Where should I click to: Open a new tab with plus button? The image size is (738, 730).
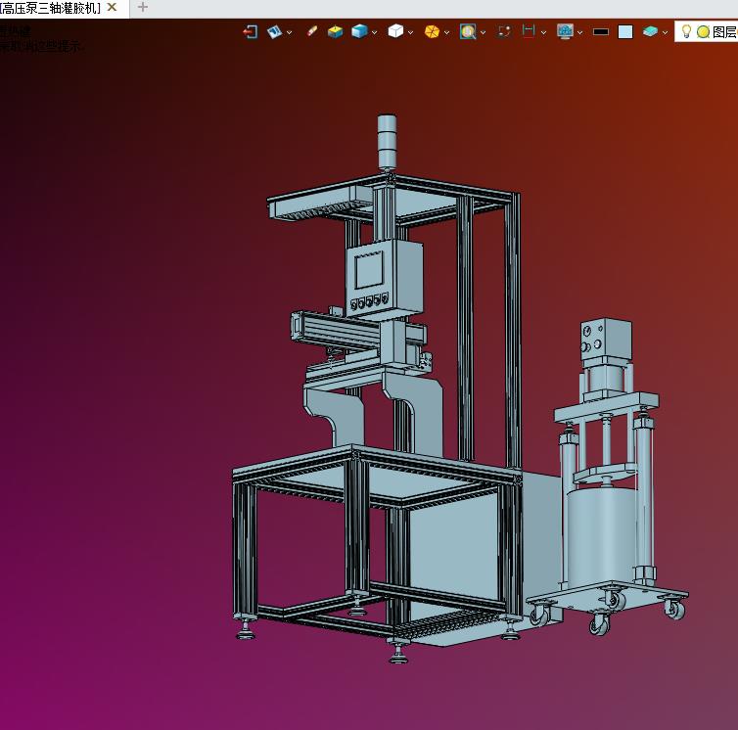coord(143,8)
